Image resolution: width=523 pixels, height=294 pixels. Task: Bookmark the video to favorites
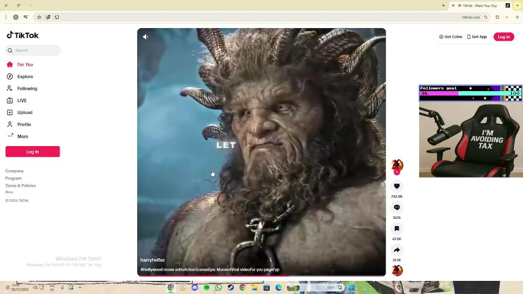[x=397, y=229]
